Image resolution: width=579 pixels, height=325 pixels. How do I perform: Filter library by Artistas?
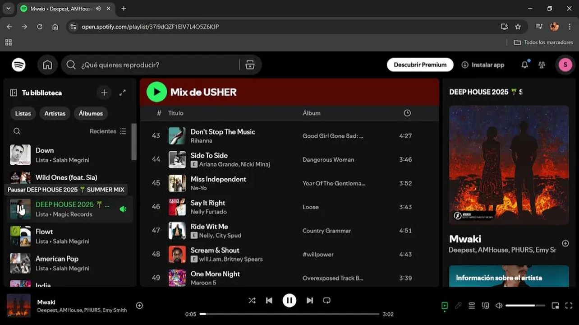coord(55,113)
